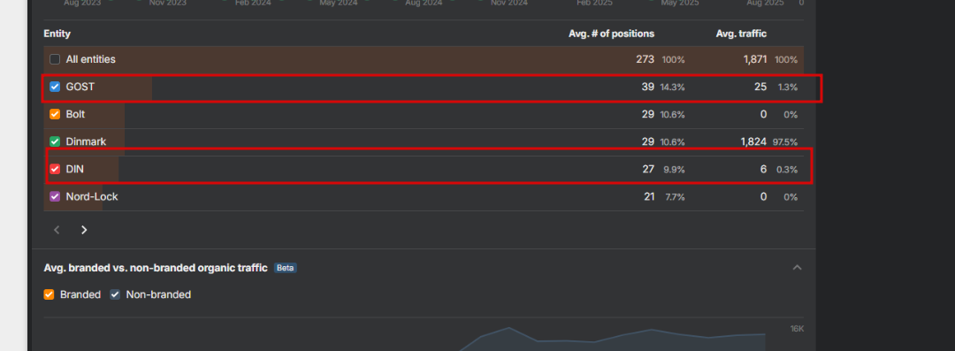Click the 97.5% traffic share value
Screen dimensions: 955x351
click(785, 142)
